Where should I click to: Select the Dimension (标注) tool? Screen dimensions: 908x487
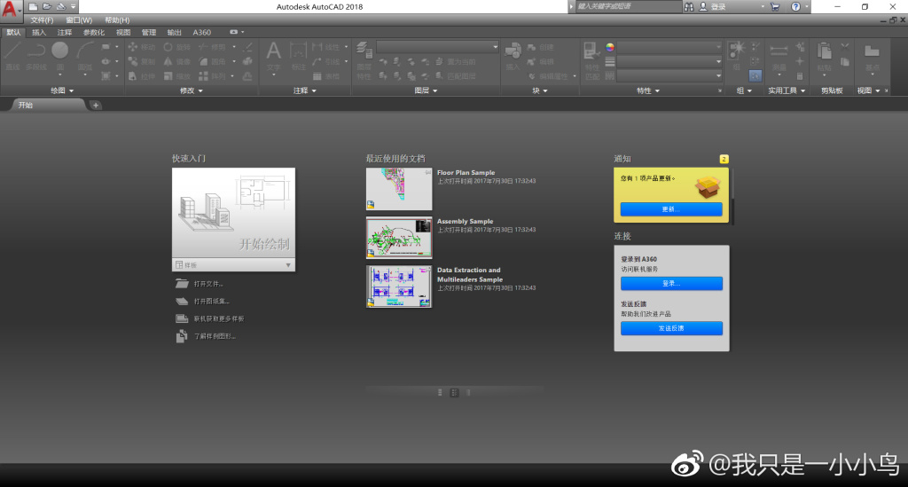coord(298,56)
